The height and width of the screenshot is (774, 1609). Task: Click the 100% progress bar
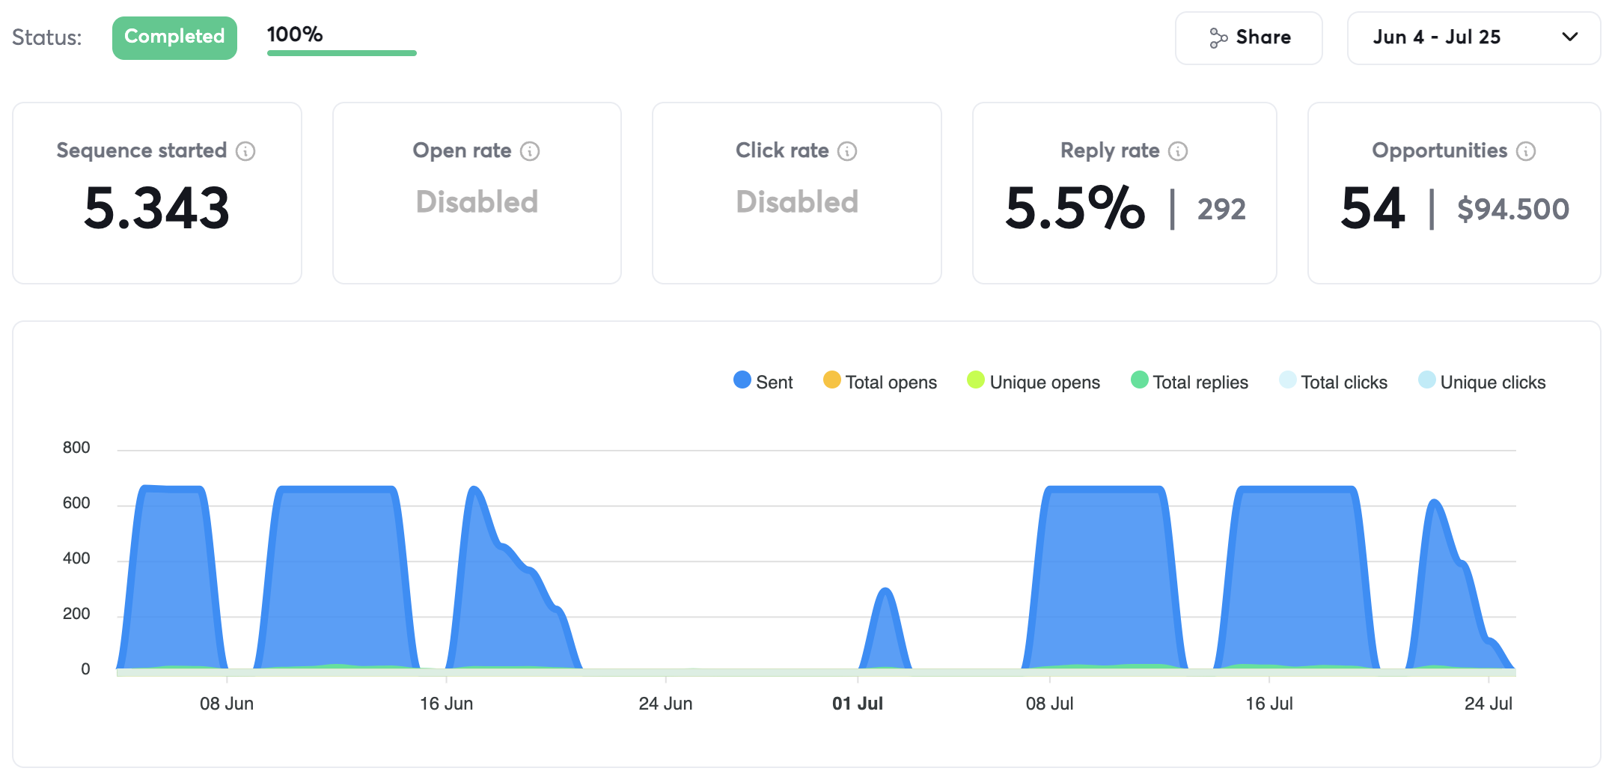point(341,52)
